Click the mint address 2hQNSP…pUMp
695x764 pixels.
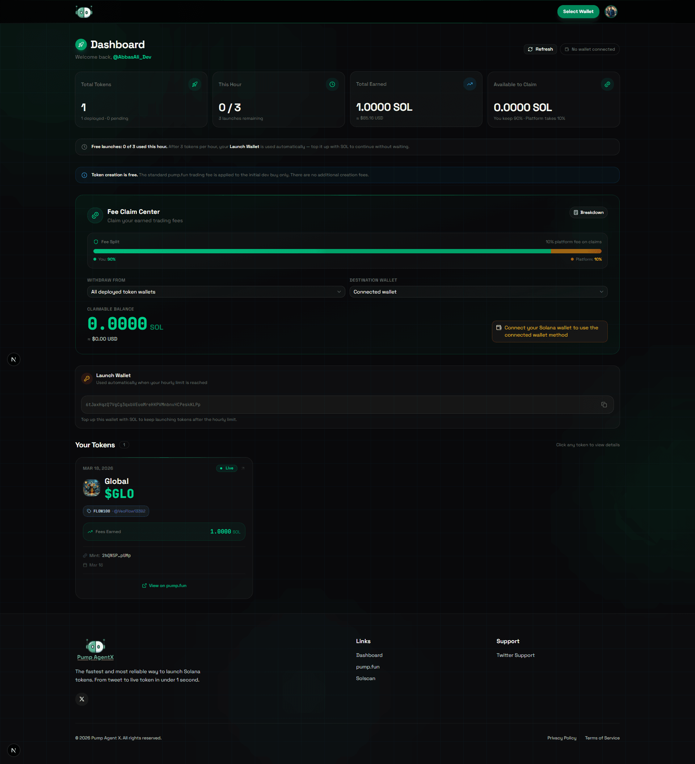pyautogui.click(x=116, y=556)
